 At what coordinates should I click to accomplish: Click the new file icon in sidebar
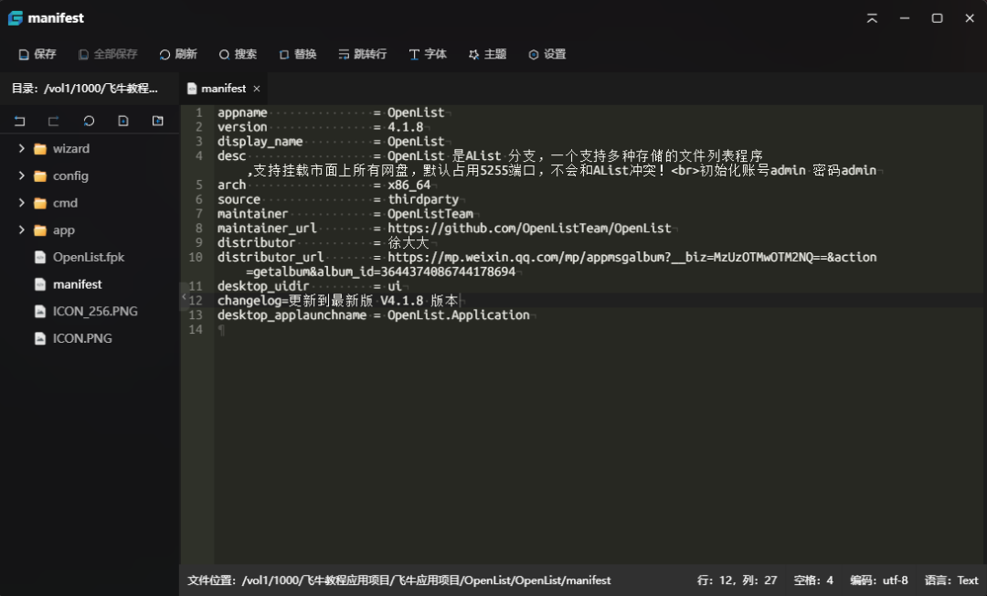click(x=123, y=121)
